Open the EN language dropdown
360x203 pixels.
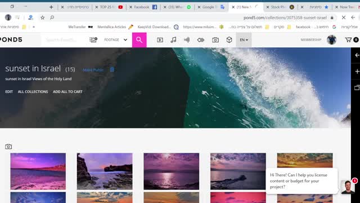pyautogui.click(x=244, y=40)
